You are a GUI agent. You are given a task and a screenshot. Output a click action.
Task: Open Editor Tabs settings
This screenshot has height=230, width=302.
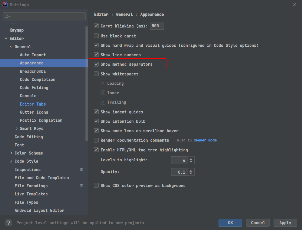[33, 104]
